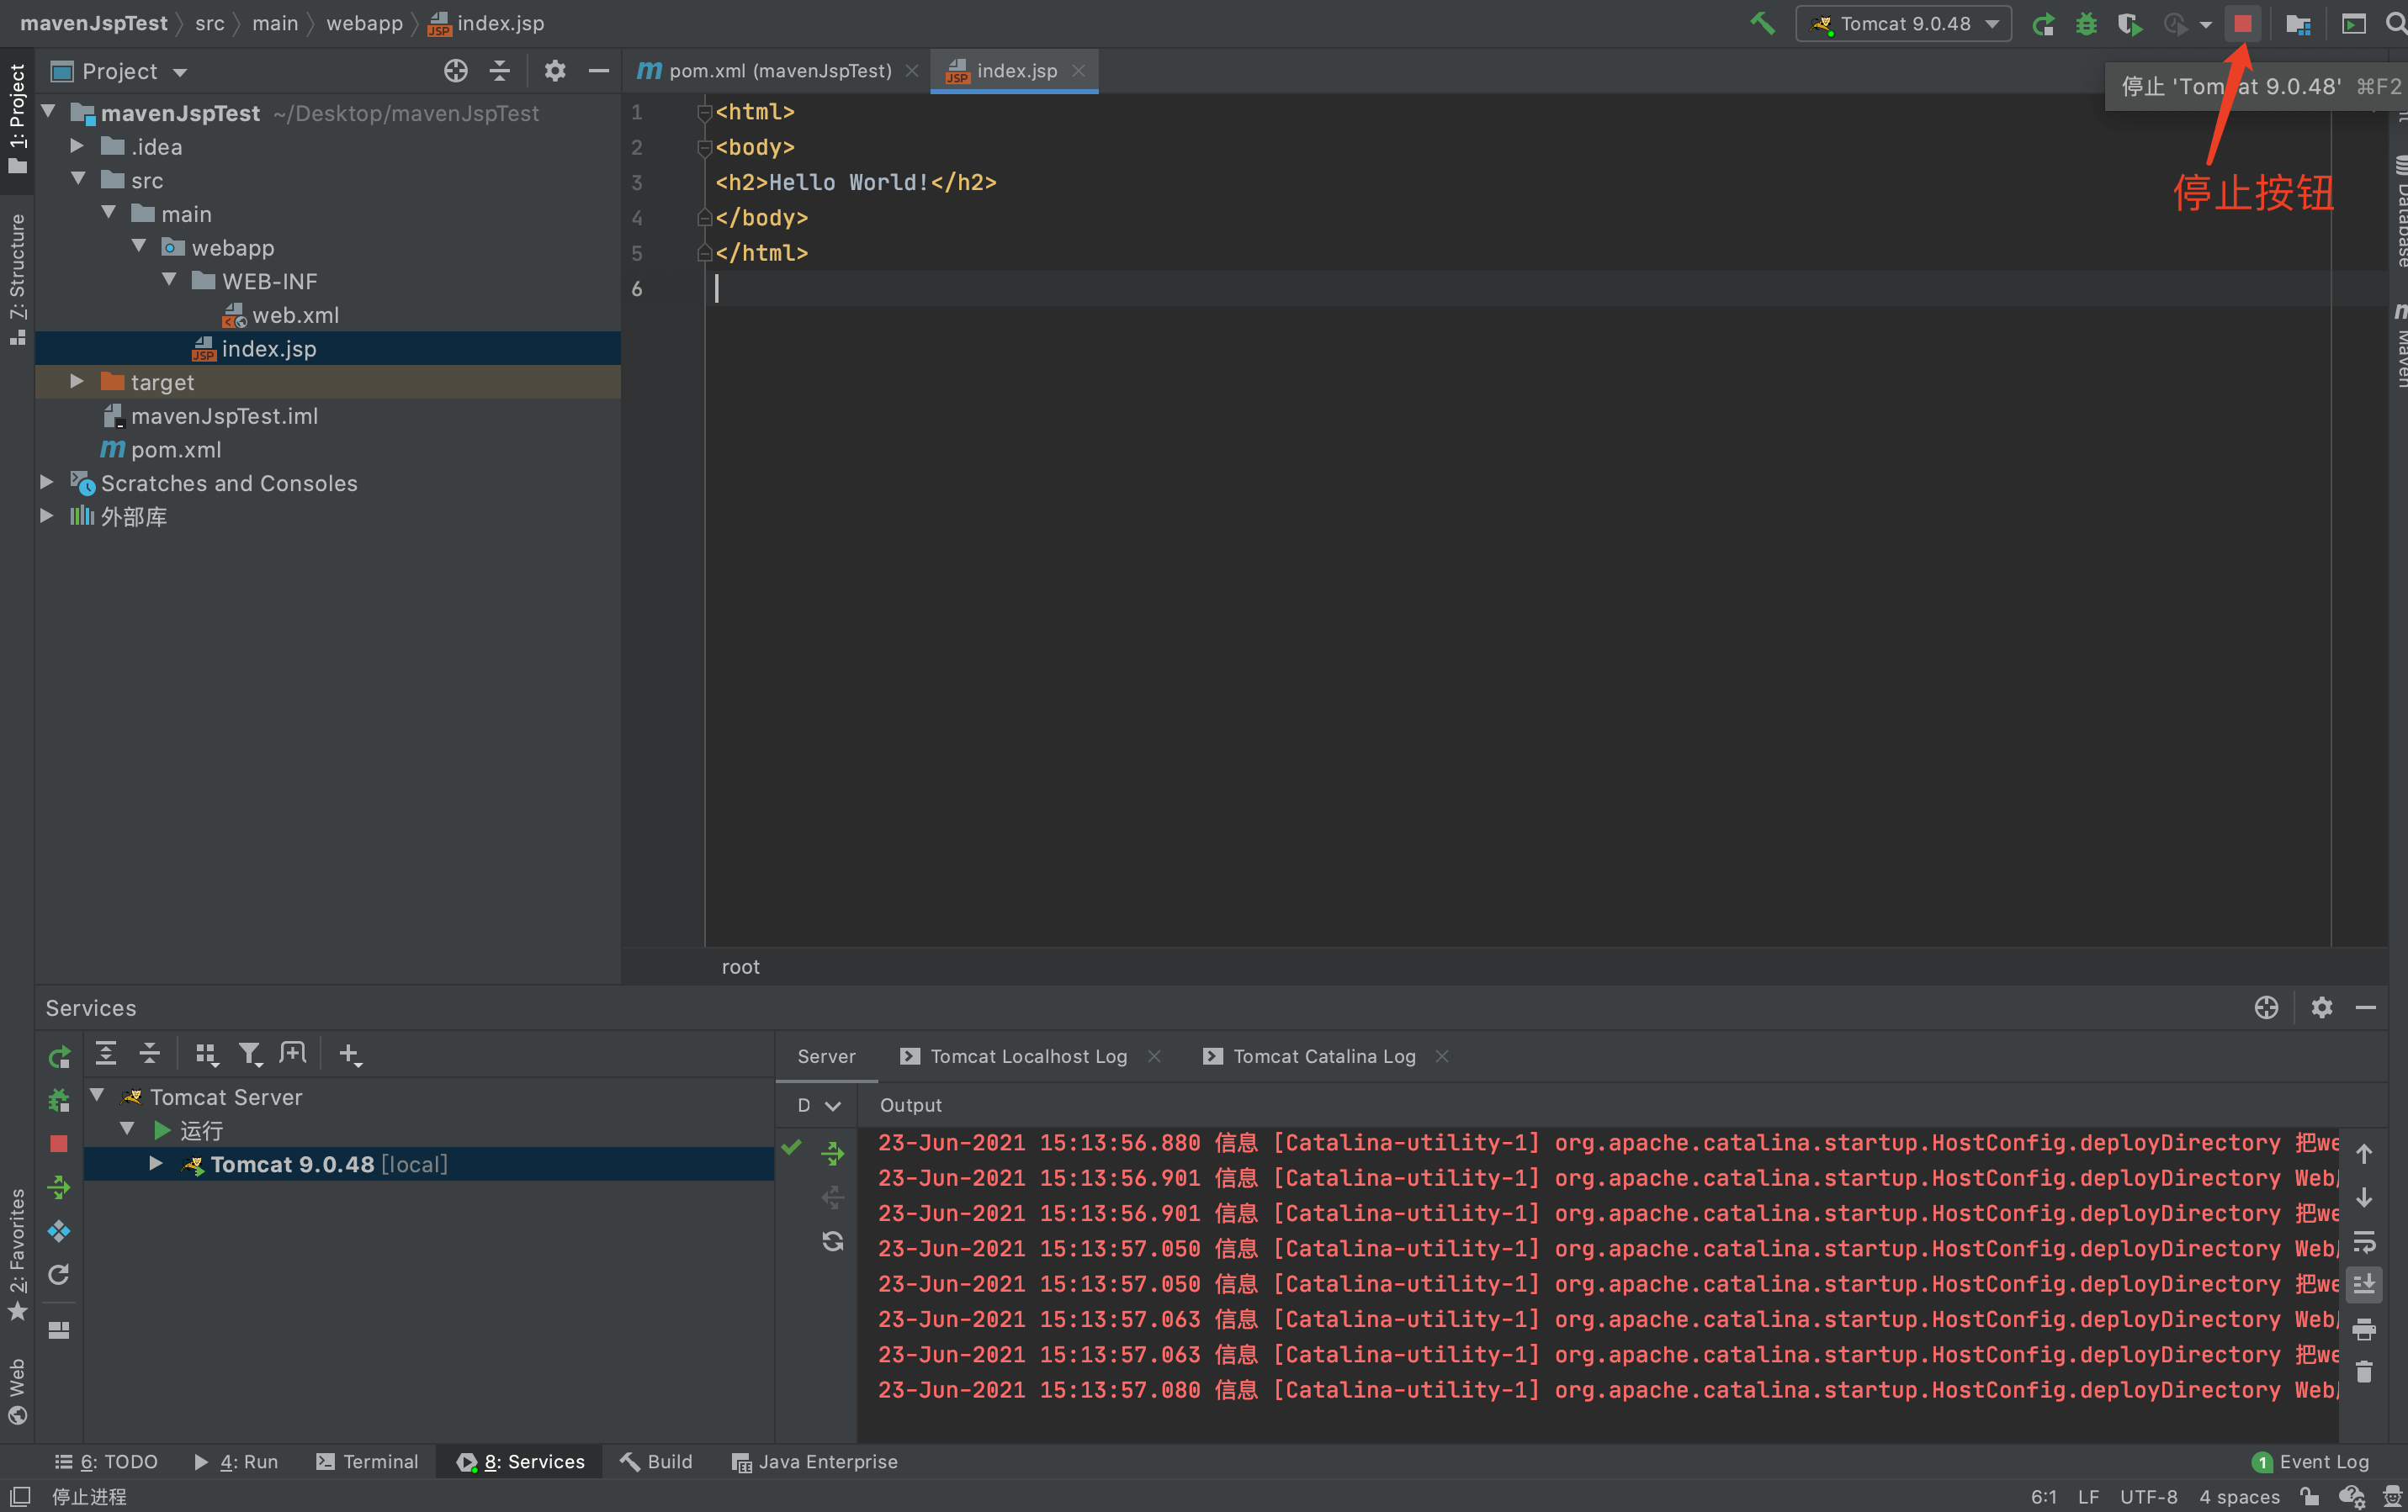Close the Tomcat Catalina Log tab
2408x1512 pixels.
point(1441,1056)
